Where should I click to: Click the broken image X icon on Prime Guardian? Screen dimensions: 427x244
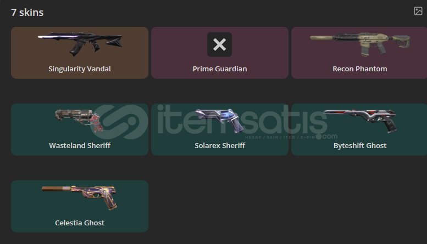(x=219, y=44)
